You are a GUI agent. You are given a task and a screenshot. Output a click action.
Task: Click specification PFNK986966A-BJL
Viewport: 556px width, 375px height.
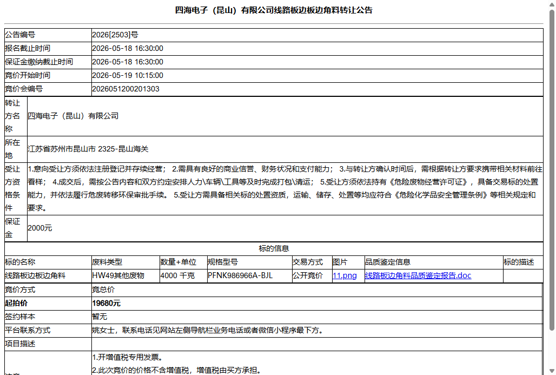click(x=240, y=275)
